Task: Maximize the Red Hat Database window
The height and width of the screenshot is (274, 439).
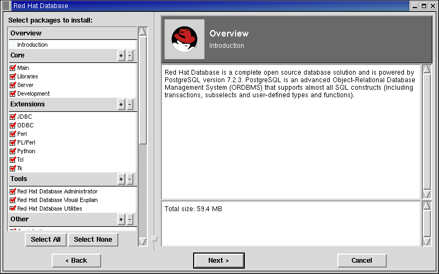Action: coord(424,6)
